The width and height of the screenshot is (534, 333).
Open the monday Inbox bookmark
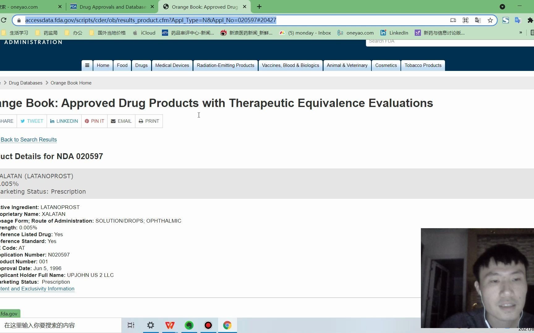tap(305, 33)
